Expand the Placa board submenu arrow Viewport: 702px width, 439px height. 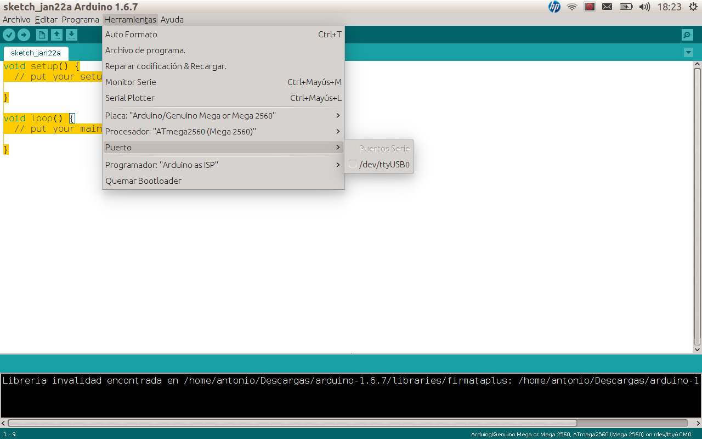pos(338,116)
